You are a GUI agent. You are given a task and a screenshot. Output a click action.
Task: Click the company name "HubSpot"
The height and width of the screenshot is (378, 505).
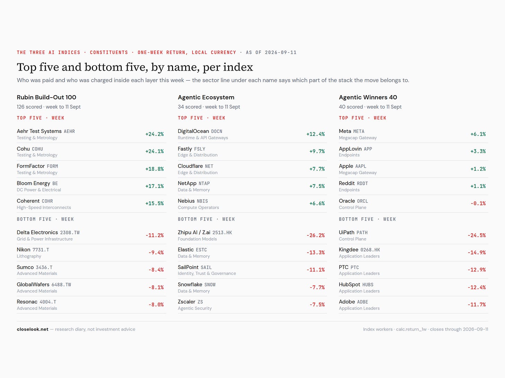click(350, 284)
